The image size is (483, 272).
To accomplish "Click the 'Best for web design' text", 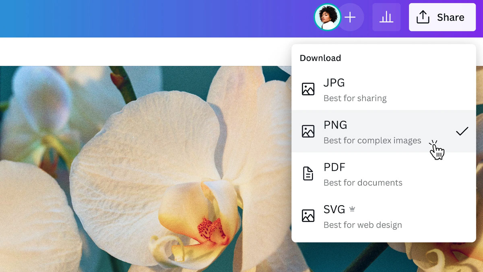I will (363, 225).
